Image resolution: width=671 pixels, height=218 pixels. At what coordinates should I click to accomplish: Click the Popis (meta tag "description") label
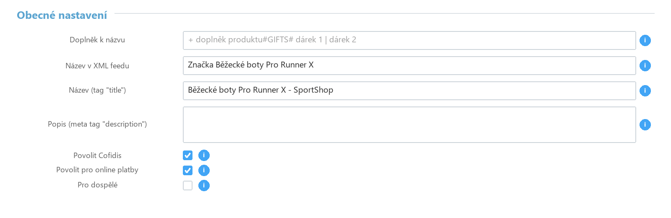(97, 124)
